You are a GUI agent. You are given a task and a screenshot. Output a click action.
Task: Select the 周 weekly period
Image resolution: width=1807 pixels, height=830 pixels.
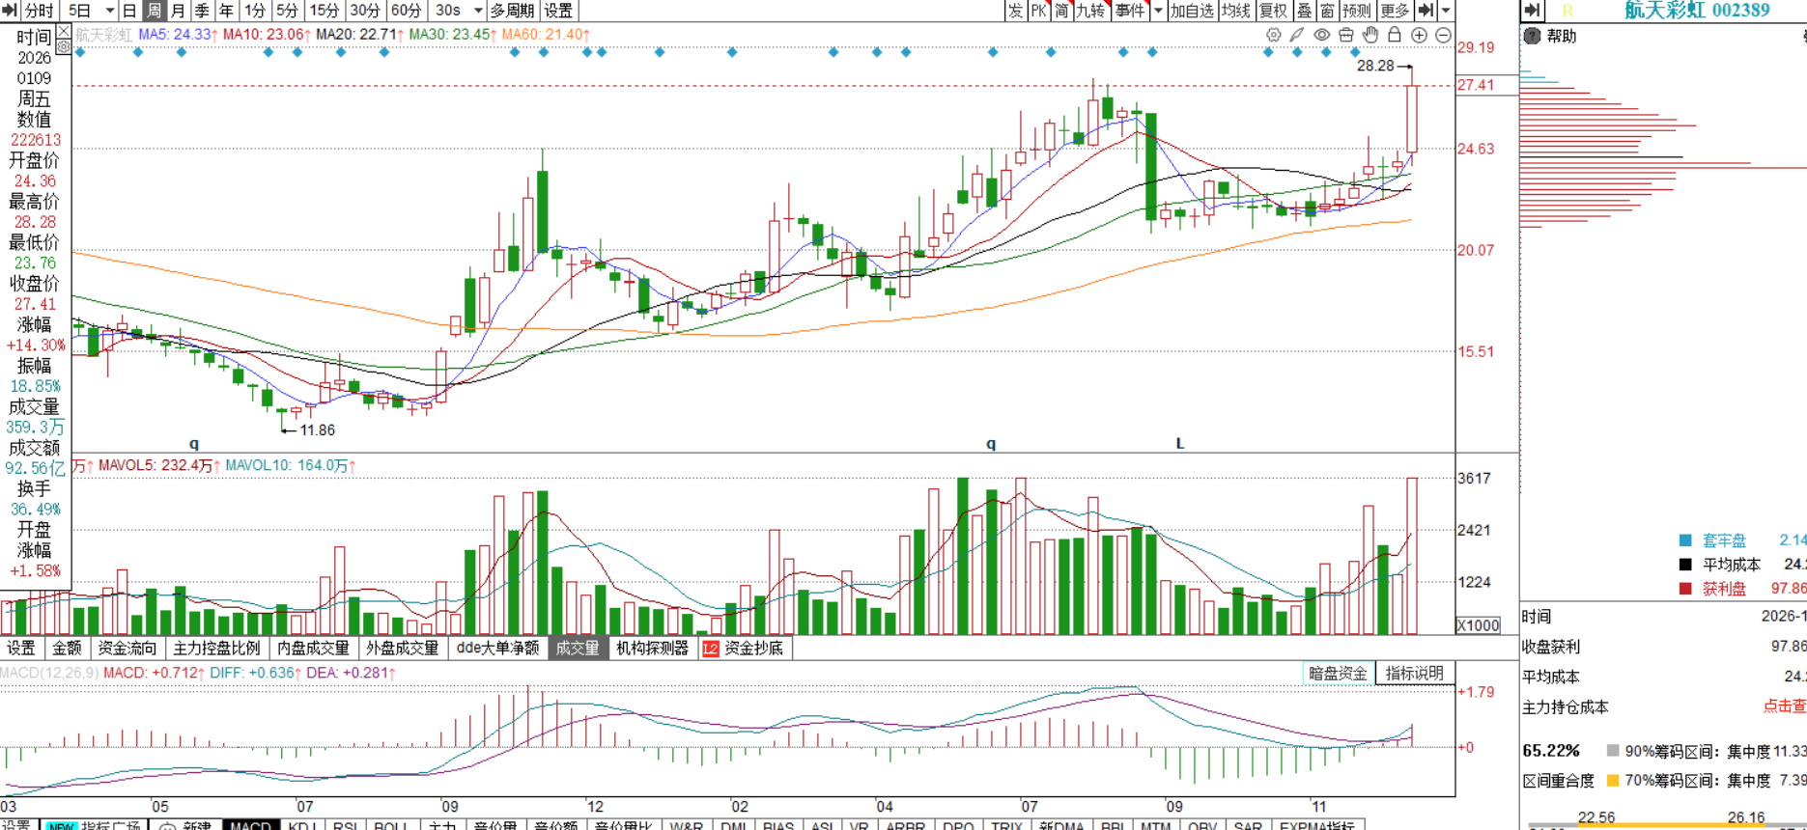(x=154, y=11)
